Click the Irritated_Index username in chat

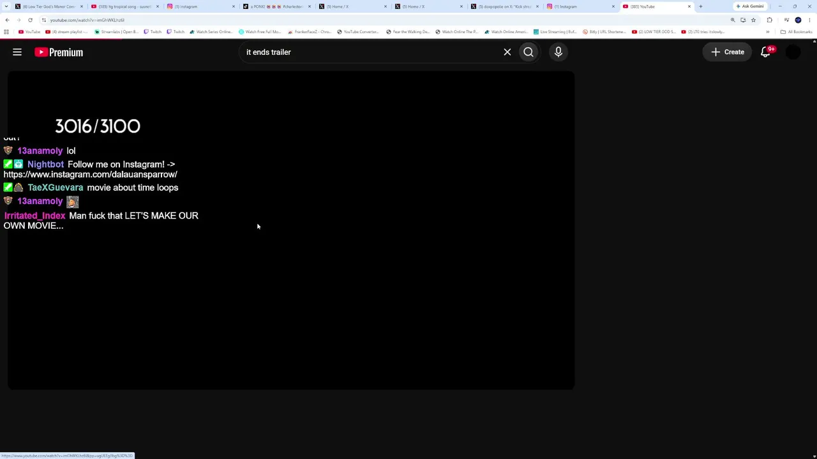[x=35, y=215]
